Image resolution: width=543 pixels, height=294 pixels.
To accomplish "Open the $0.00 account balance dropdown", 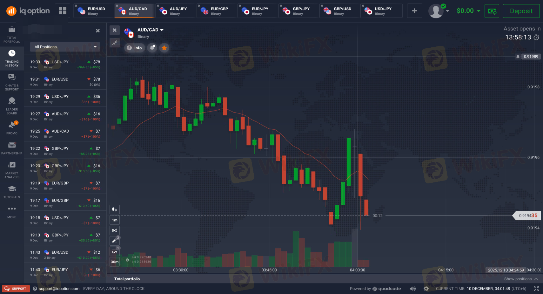I will pyautogui.click(x=468, y=11).
